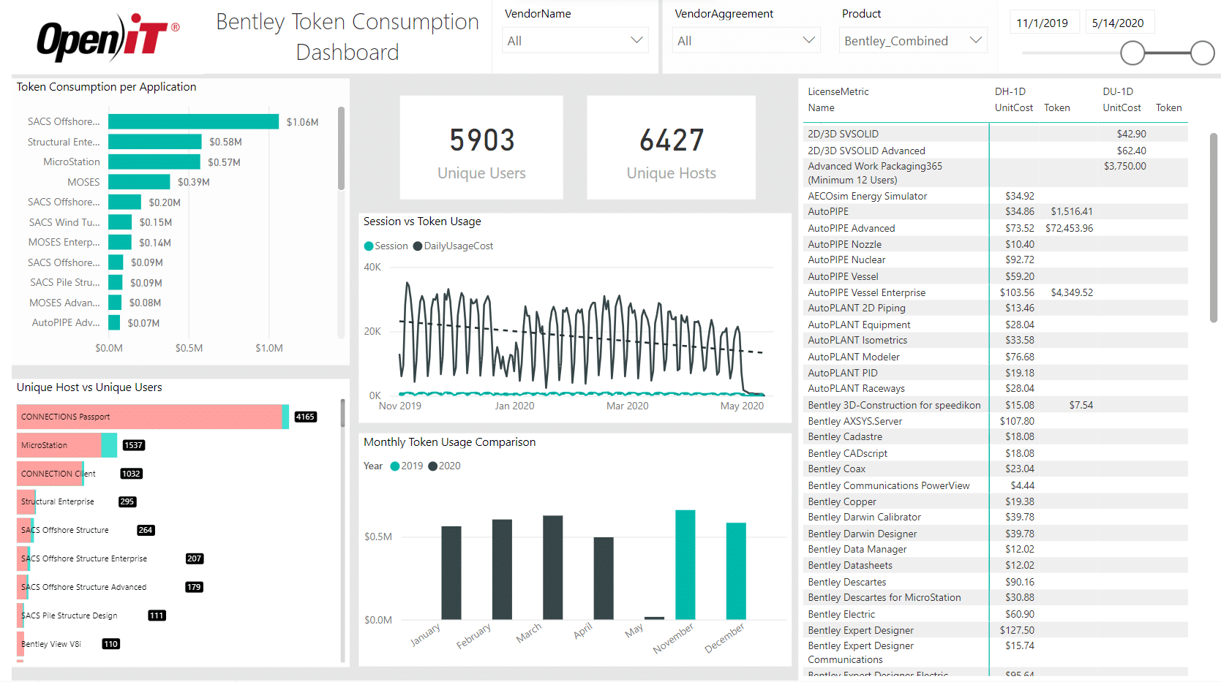The image size is (1221, 682).
Task: Select the AutoPIPE Vessel Enterprise row
Action: point(997,292)
